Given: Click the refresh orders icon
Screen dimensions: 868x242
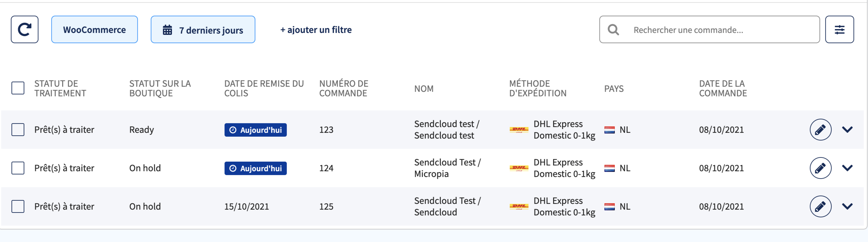Looking at the screenshot, I should click(25, 29).
